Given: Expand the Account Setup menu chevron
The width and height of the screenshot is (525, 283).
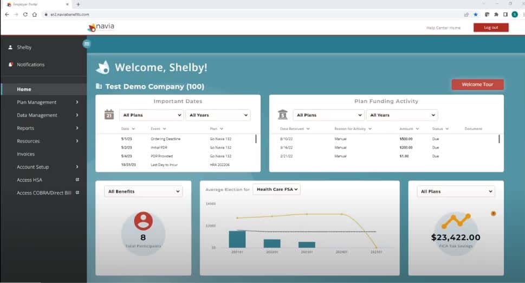Looking at the screenshot, I should coord(77,167).
